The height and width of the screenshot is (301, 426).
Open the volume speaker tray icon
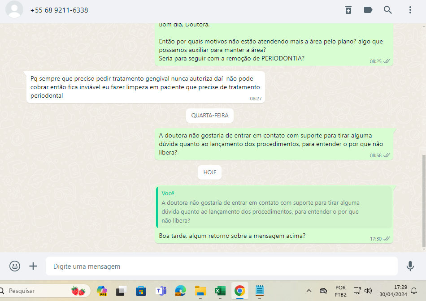tap(368, 291)
